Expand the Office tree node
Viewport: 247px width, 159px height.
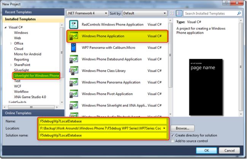11,43
